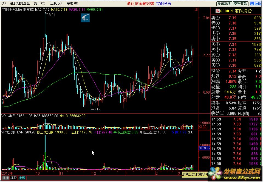263x182 pixels.
Task: Click the VR成交额 indicator name
Action: pyautogui.click(x=9, y=132)
